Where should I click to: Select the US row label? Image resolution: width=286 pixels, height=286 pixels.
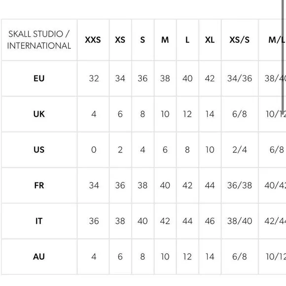pyautogui.click(x=39, y=150)
